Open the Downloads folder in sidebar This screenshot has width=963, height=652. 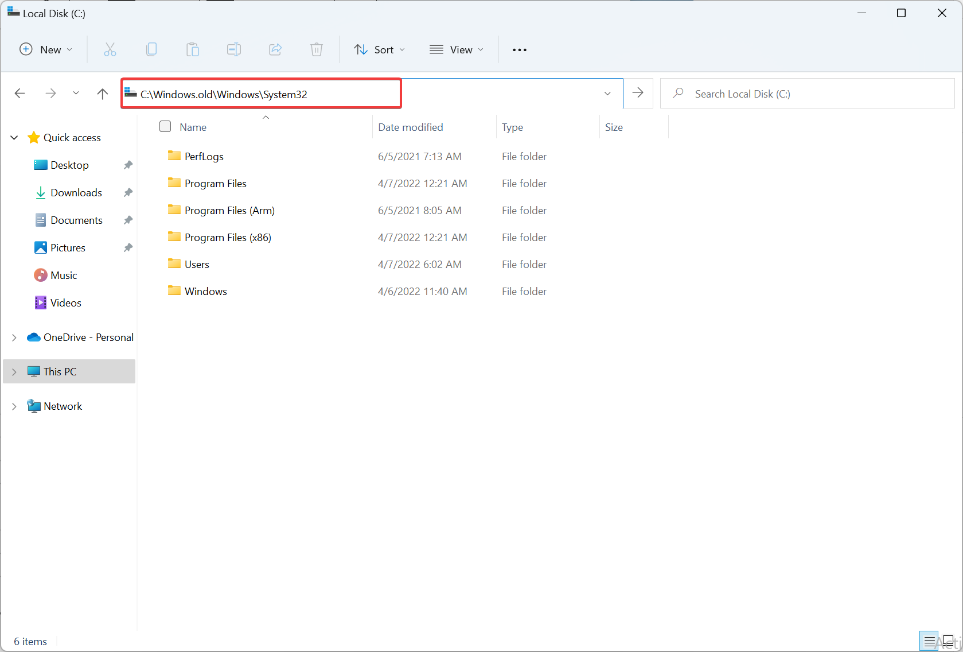(x=76, y=192)
